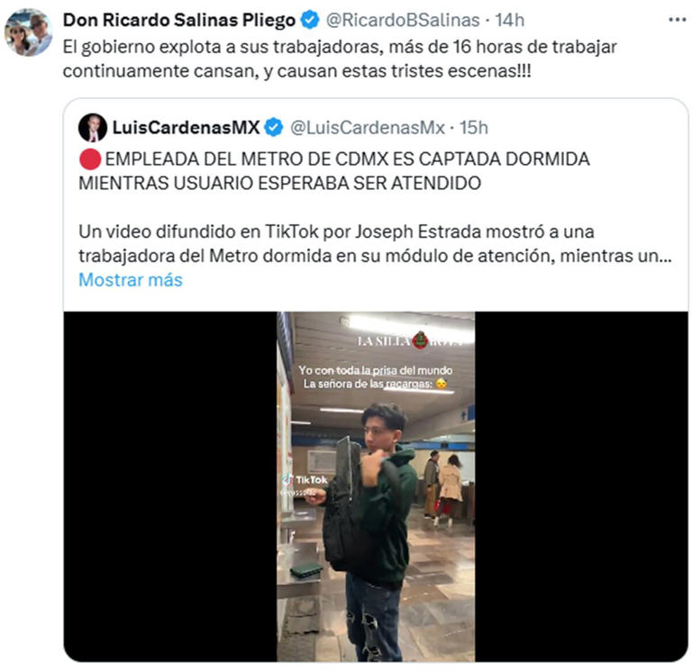
Task: Click La Silla Rota logo in video
Action: click(411, 341)
